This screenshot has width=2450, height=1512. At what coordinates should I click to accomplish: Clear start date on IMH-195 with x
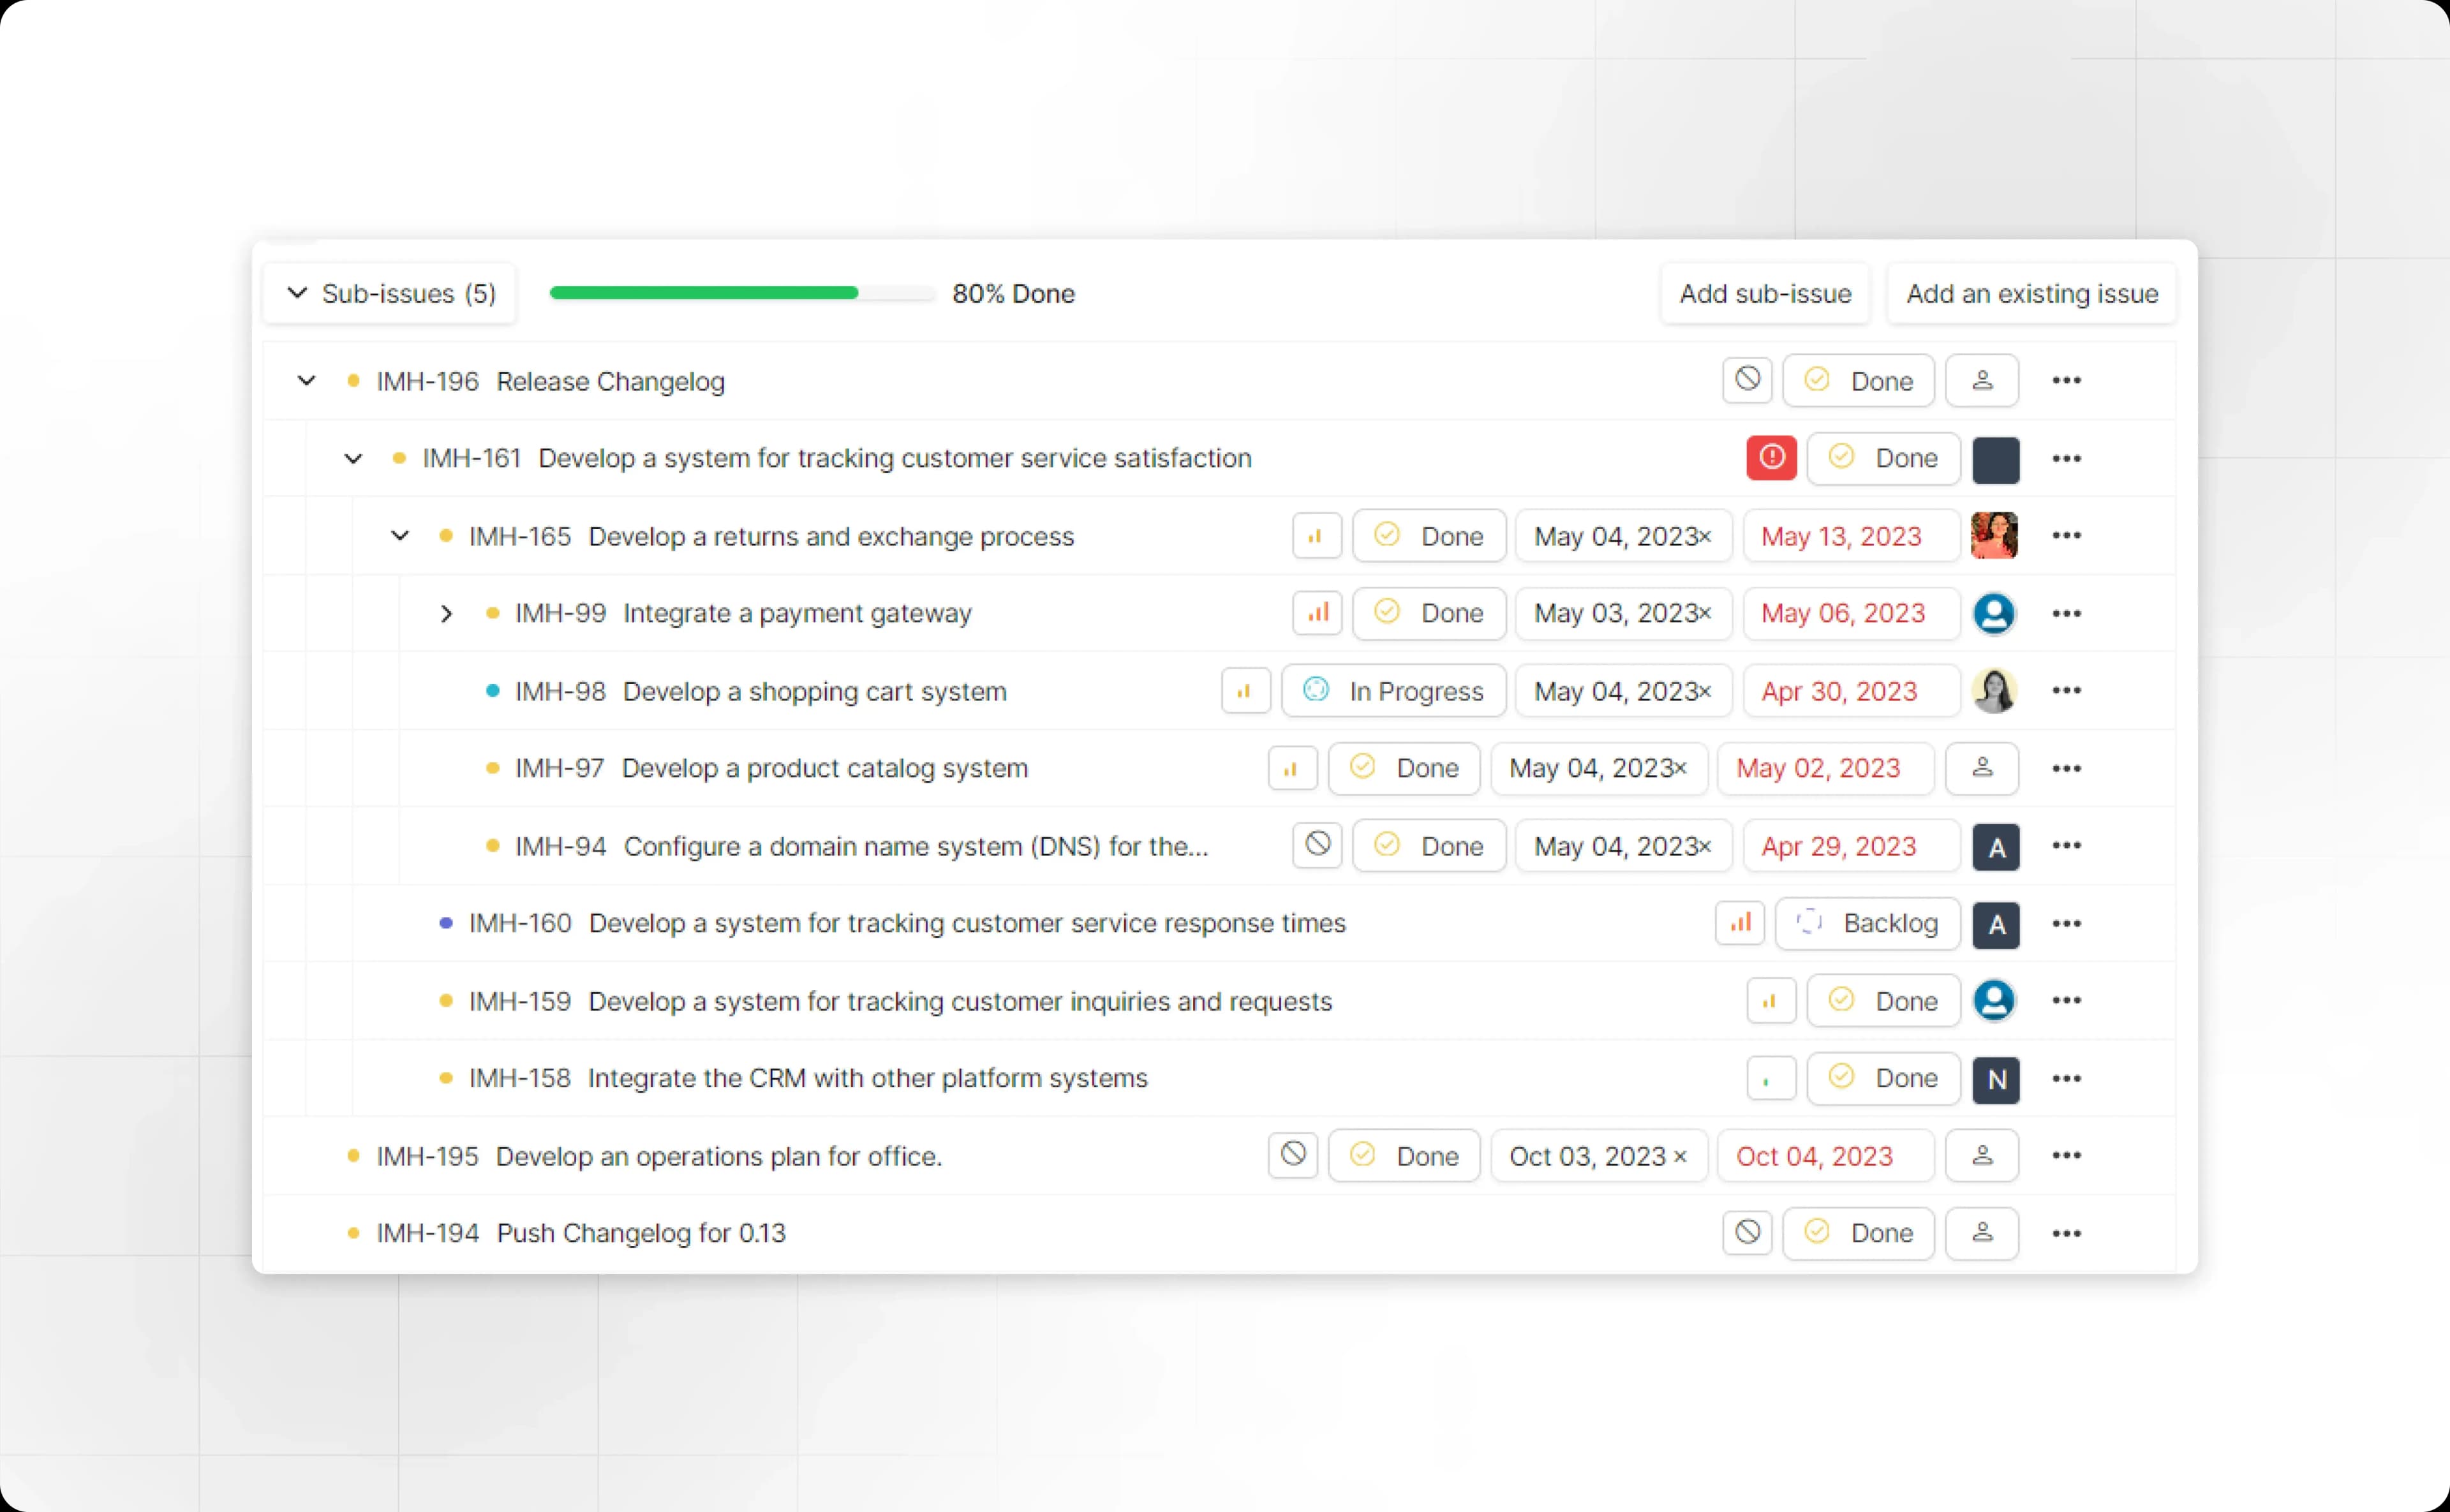coord(1680,1156)
